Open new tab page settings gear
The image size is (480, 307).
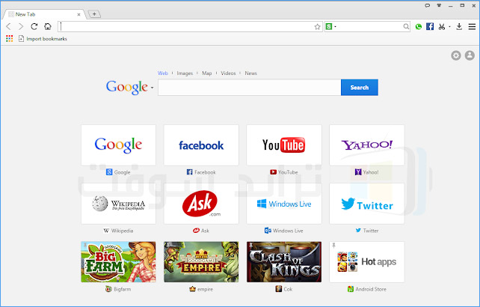pos(456,55)
